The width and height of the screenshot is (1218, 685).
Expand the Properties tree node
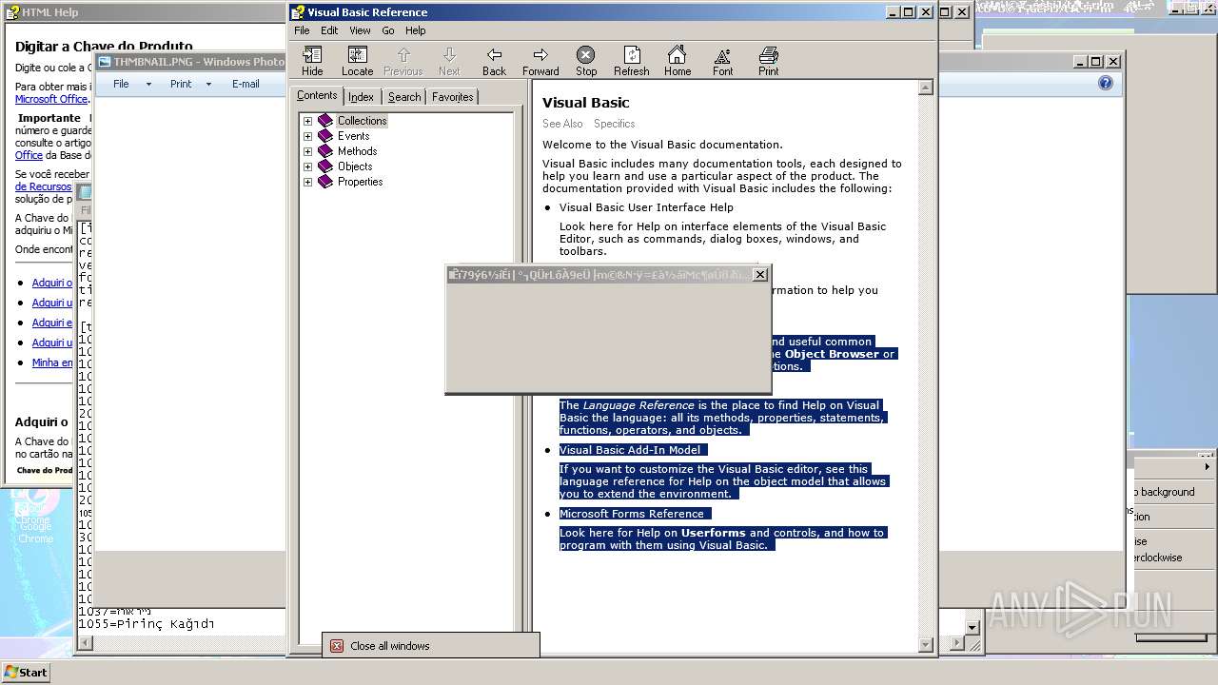pos(307,182)
